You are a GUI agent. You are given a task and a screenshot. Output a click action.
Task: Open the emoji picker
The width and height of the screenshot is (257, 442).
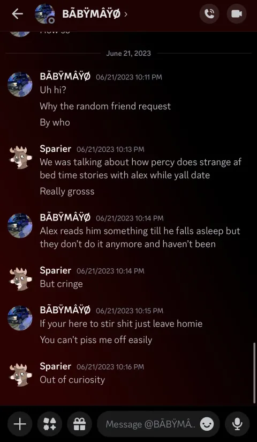[207, 424]
